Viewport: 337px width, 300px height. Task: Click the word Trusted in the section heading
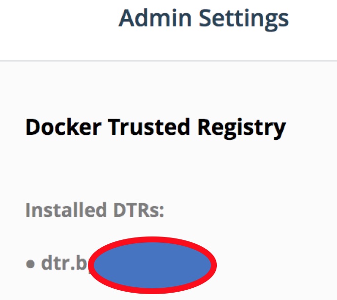[x=149, y=127]
